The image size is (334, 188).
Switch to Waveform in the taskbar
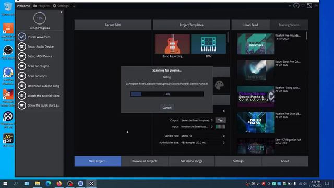tap(91, 183)
